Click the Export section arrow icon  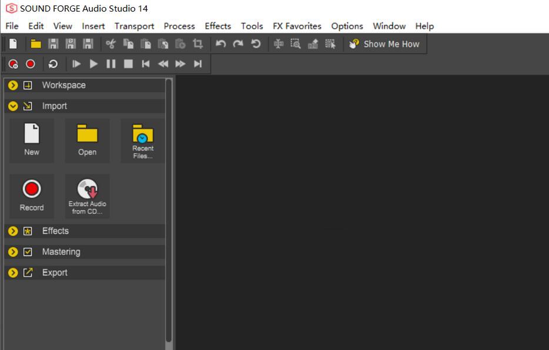coord(28,272)
